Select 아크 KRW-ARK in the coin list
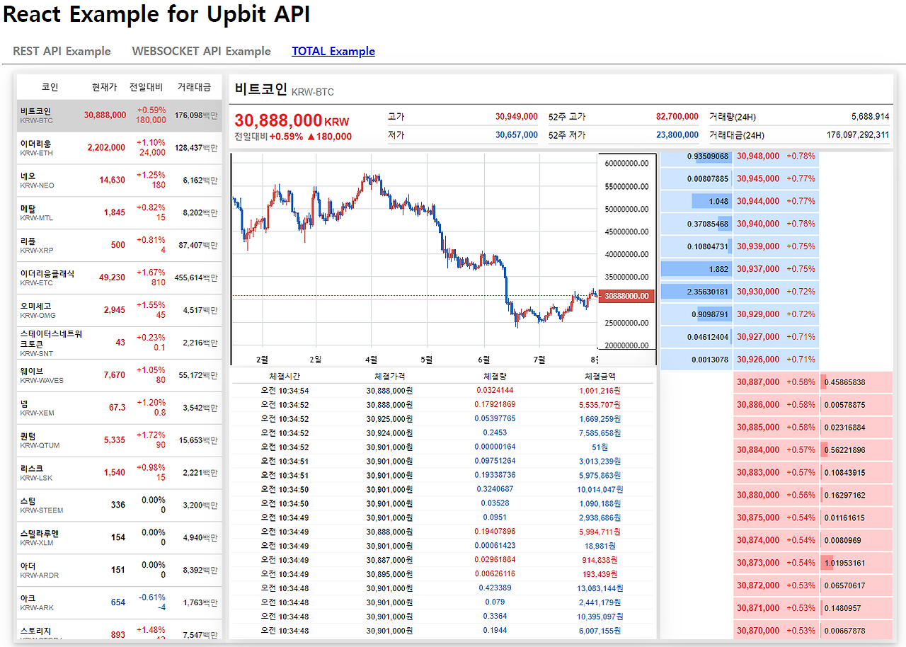The image size is (906, 647). pyautogui.click(x=119, y=603)
